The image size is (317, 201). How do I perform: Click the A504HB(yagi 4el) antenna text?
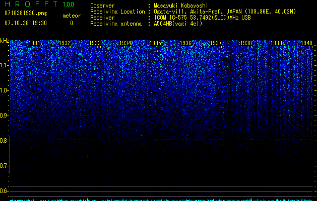click(x=178, y=24)
